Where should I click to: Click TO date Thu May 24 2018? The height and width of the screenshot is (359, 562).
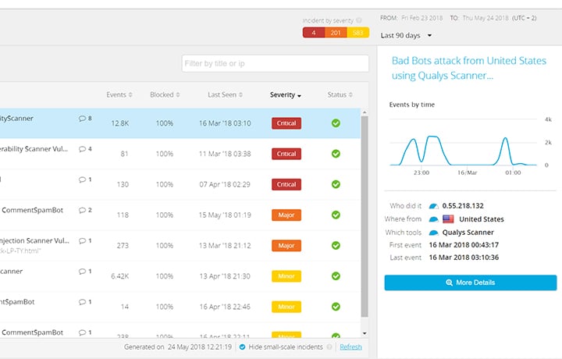click(x=486, y=18)
